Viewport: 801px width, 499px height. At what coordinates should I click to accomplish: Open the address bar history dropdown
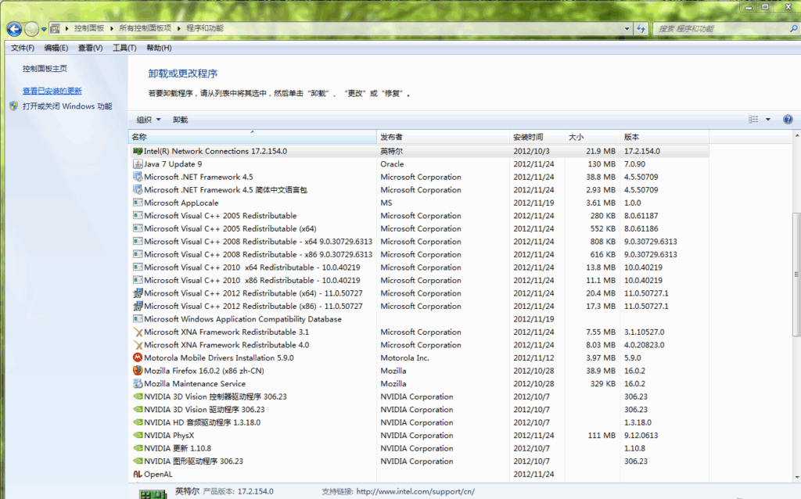click(x=627, y=29)
